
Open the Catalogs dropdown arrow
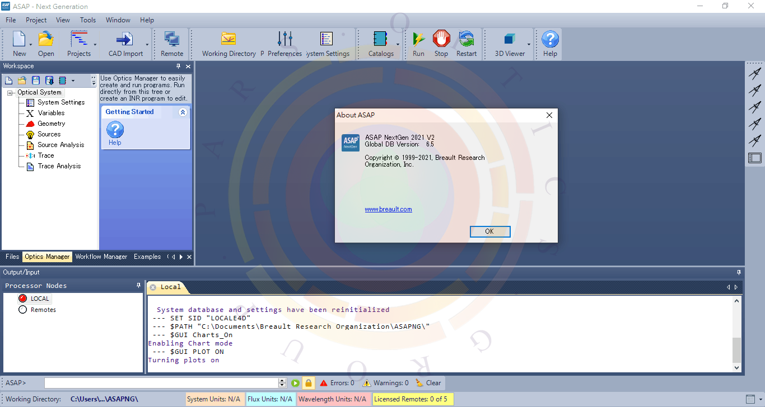click(398, 44)
